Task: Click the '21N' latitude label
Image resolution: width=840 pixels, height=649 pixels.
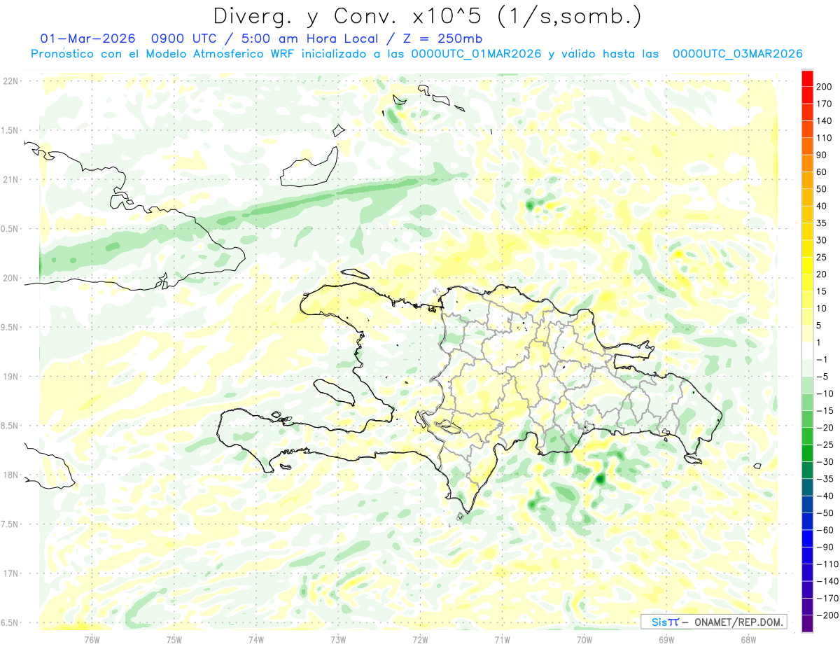Action: [10, 179]
